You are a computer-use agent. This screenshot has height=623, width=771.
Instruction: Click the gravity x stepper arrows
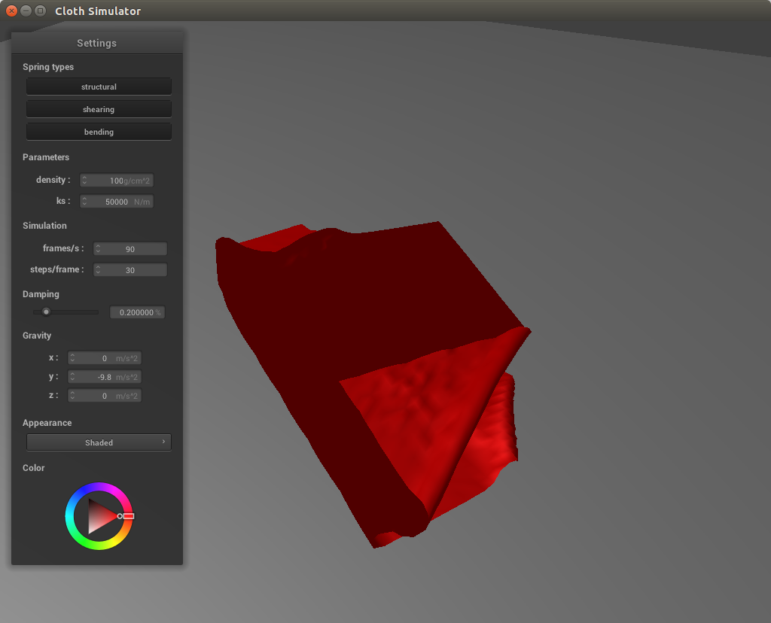(x=73, y=358)
